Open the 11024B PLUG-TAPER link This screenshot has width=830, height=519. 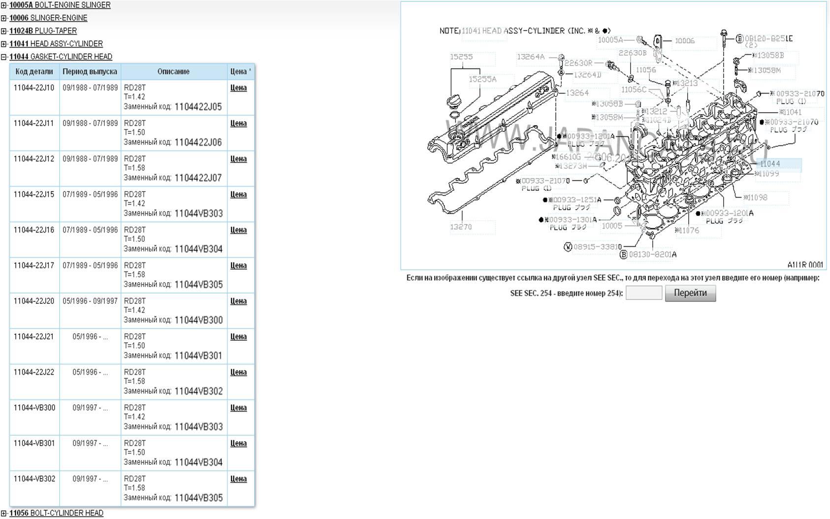click(43, 31)
